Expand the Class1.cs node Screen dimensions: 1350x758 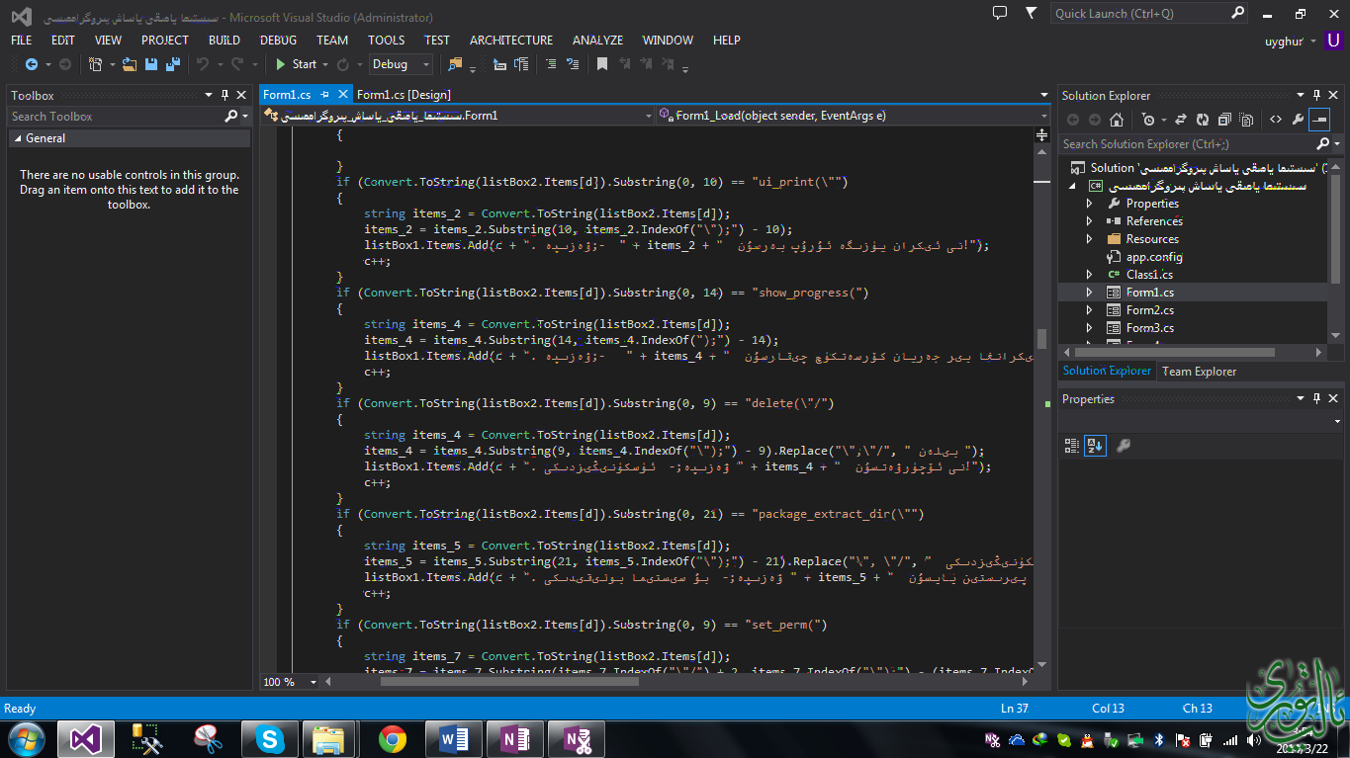click(1090, 275)
